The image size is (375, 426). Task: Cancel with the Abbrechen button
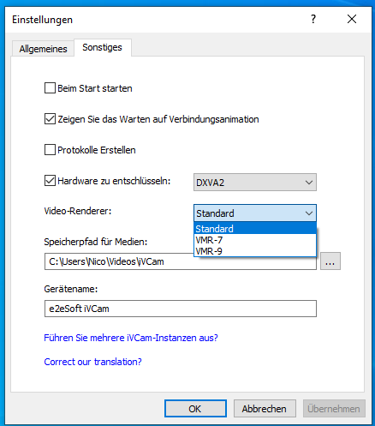tap(265, 408)
